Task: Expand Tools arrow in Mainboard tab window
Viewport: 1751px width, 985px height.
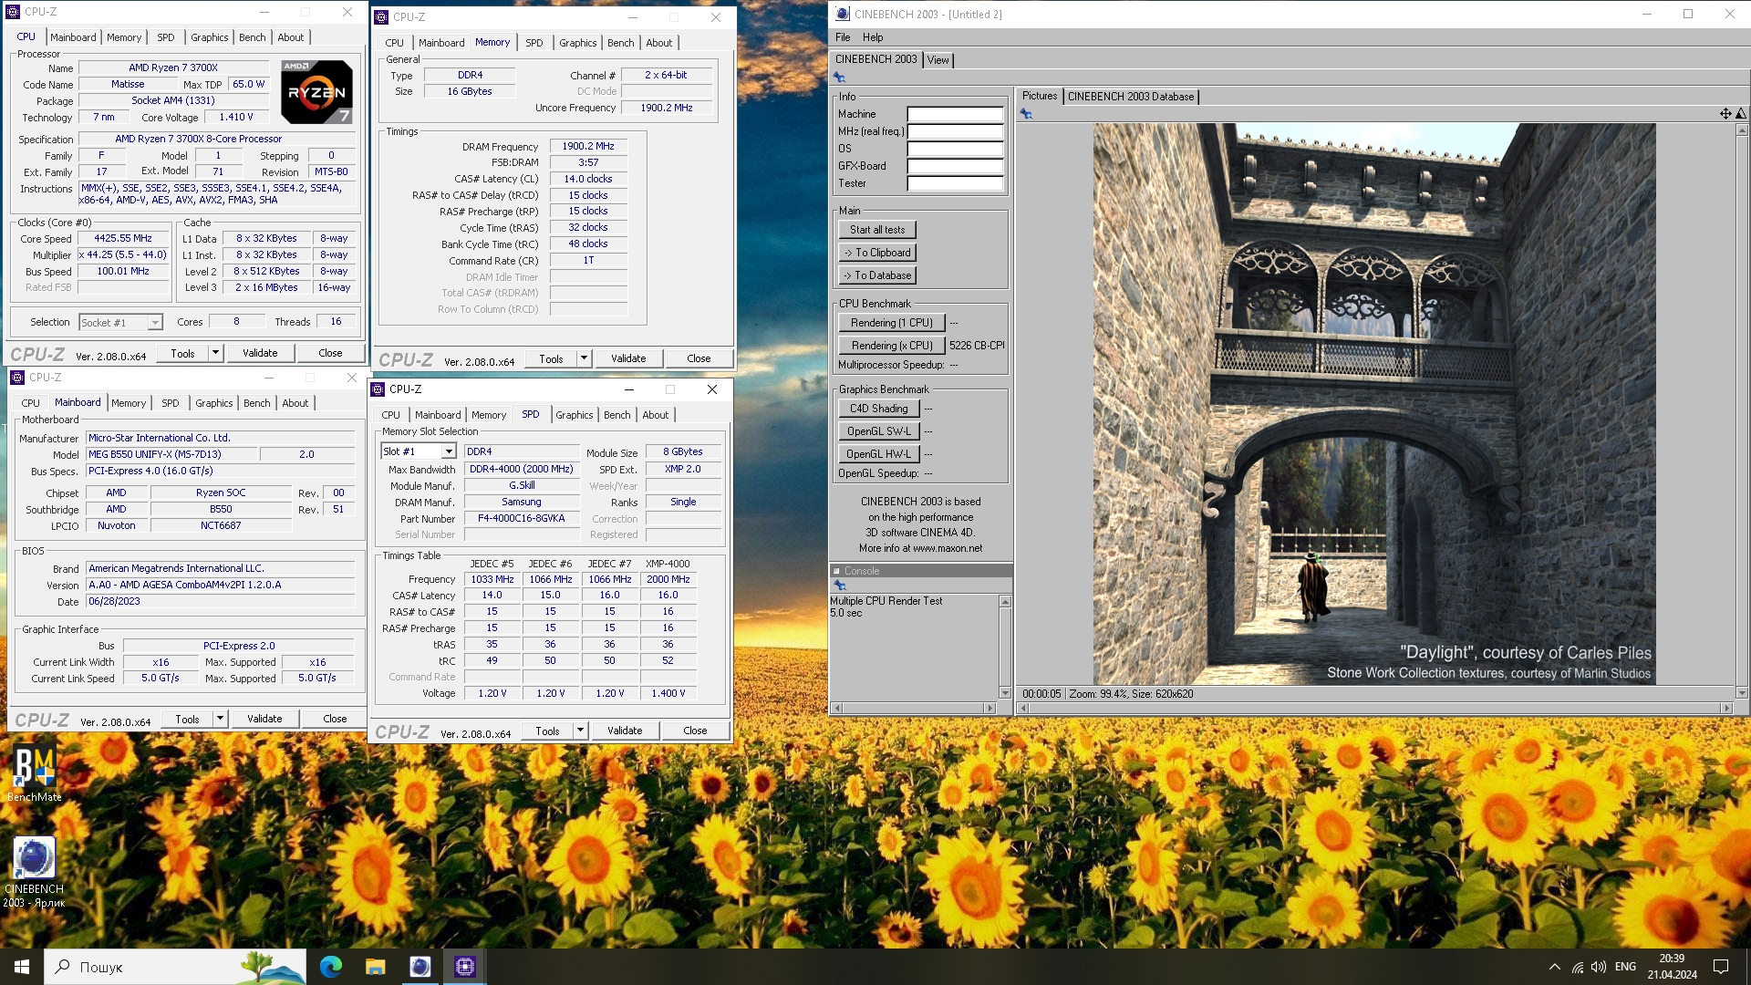Action: [x=220, y=719]
